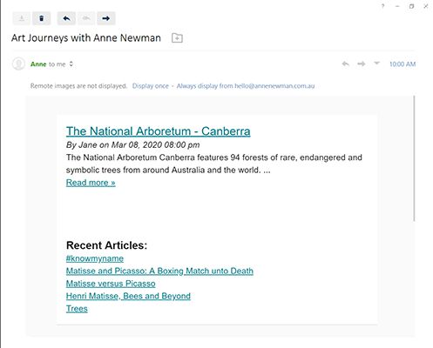This screenshot has width=433, height=348.
Task: Click 'Always display from hello@annenewman.com.au'
Action: [246, 86]
